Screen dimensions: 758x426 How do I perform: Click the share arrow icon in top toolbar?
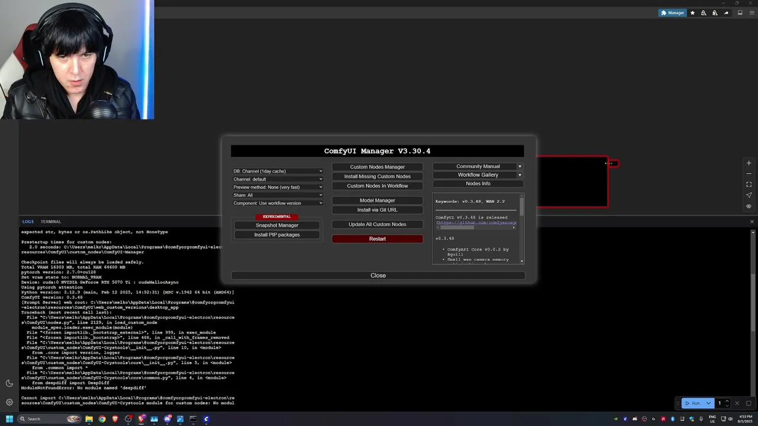(x=726, y=13)
